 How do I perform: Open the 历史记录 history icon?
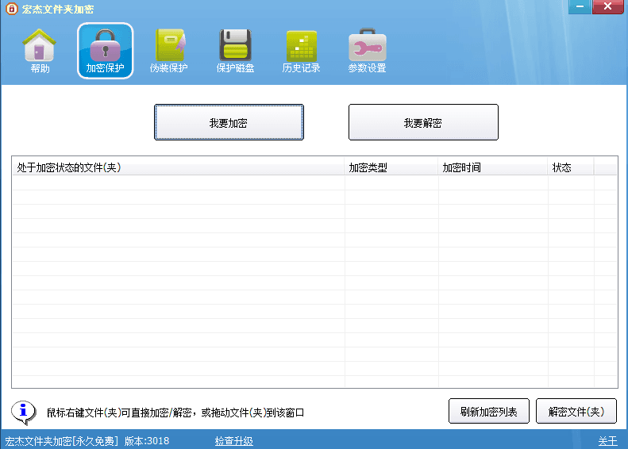pyautogui.click(x=301, y=51)
